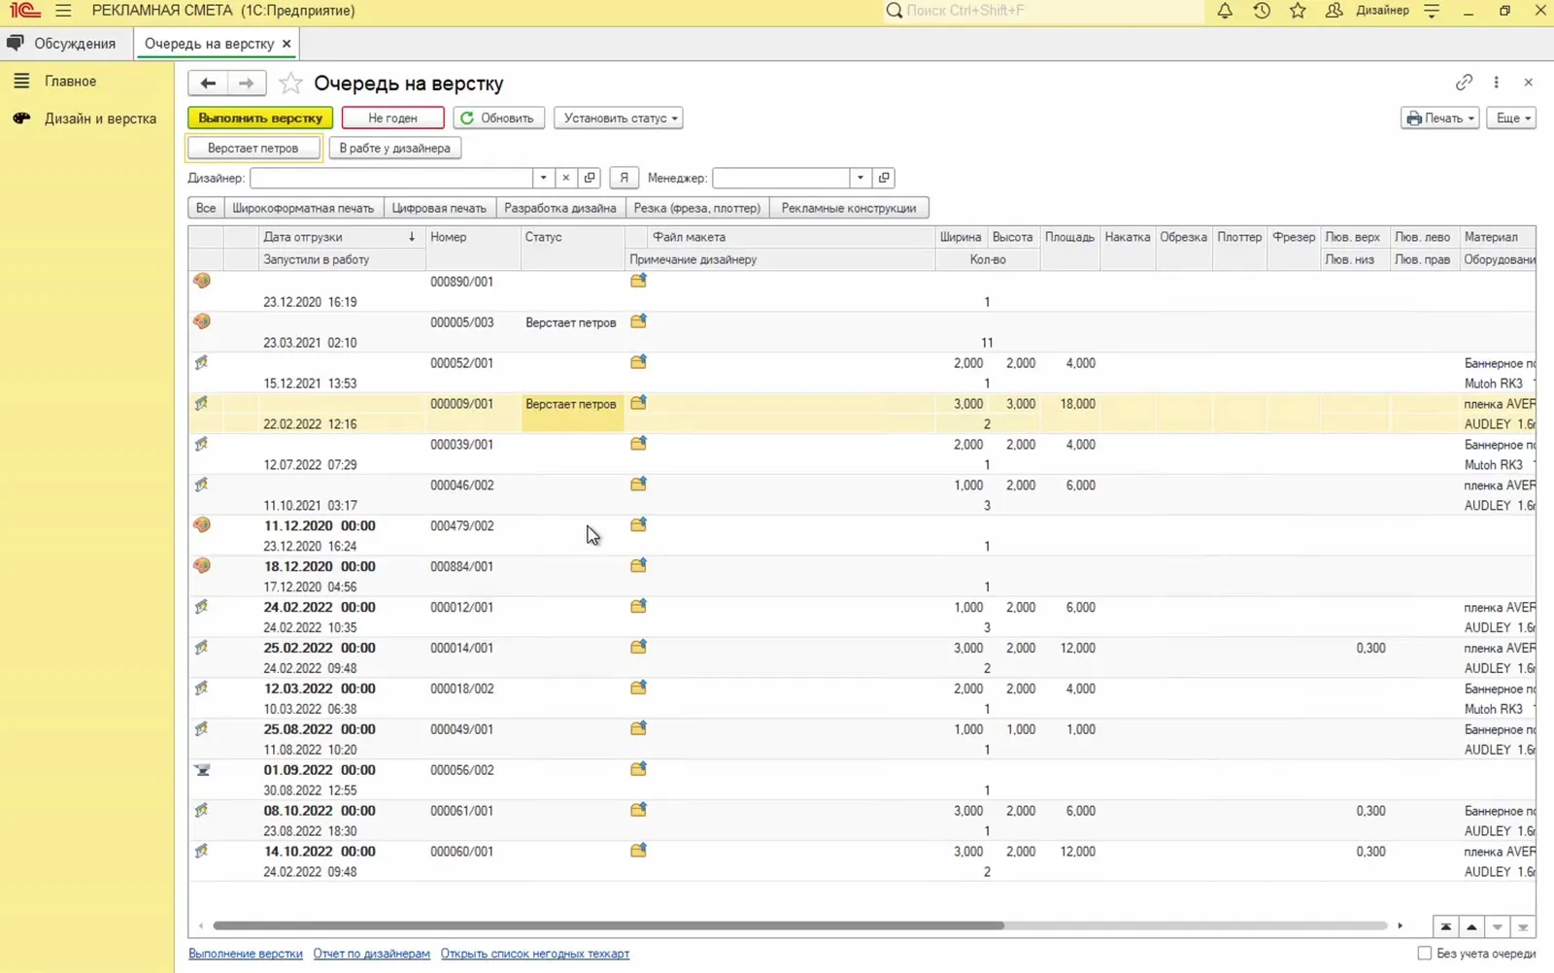1554x973 pixels.
Task: Add this form to favorites star
Action: pos(290,84)
